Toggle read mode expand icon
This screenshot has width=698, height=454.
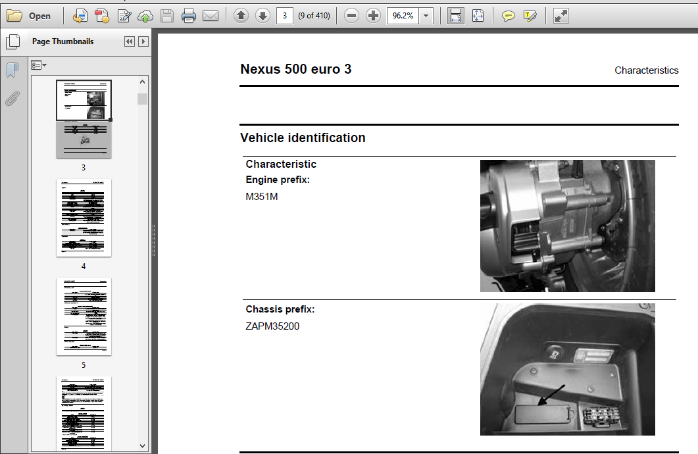coord(561,16)
